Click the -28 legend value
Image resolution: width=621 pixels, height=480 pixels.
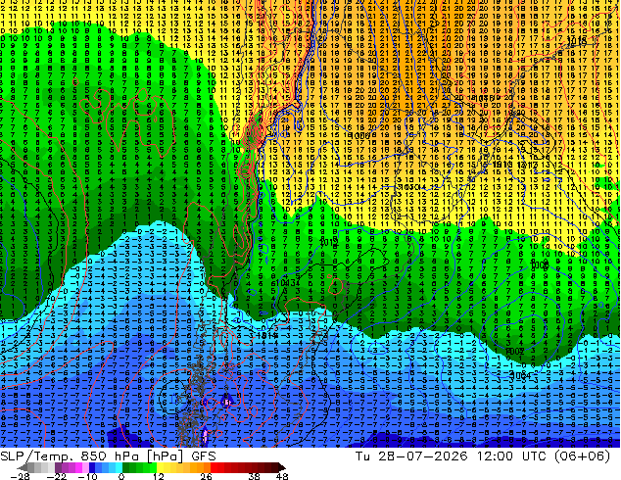point(20,476)
